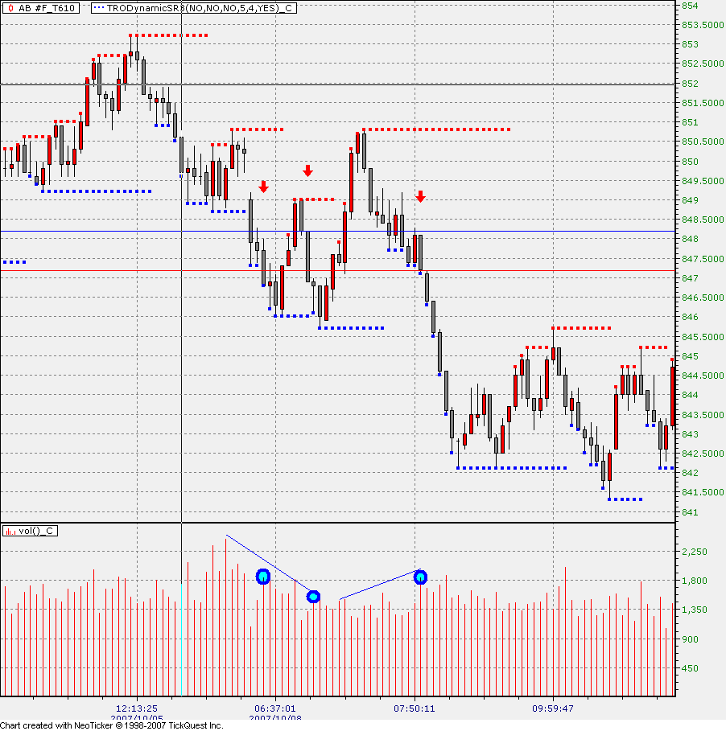726x731 pixels.
Task: Click the 853.5000 price axis label
Action: 703,25
